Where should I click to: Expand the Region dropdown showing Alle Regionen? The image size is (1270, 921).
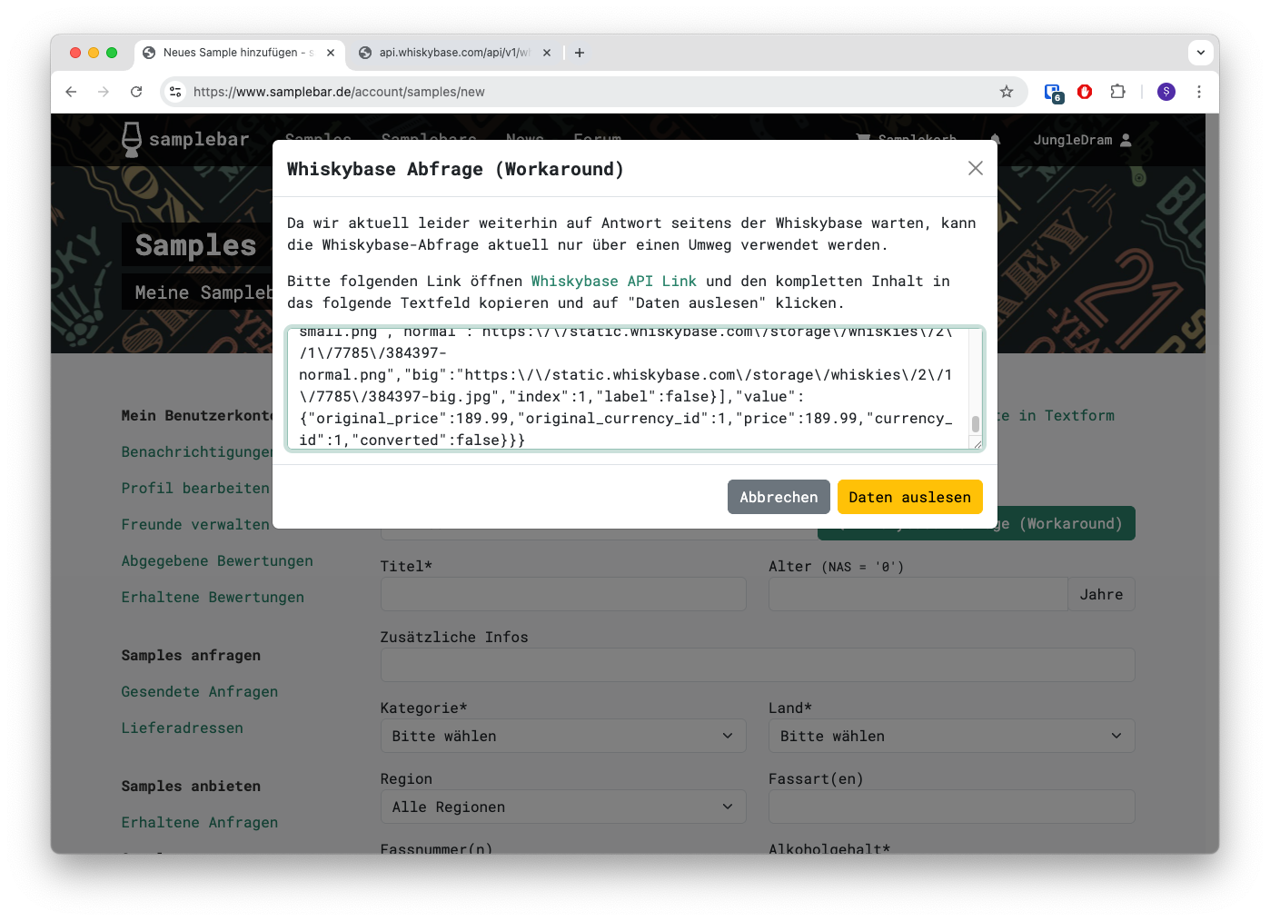point(562,807)
